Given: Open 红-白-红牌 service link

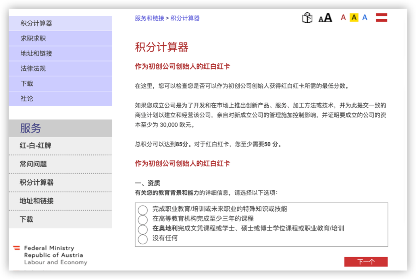Looking at the screenshot, I should [60, 146].
